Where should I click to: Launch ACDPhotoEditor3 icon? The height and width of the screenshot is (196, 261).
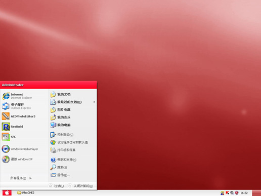click(6, 116)
